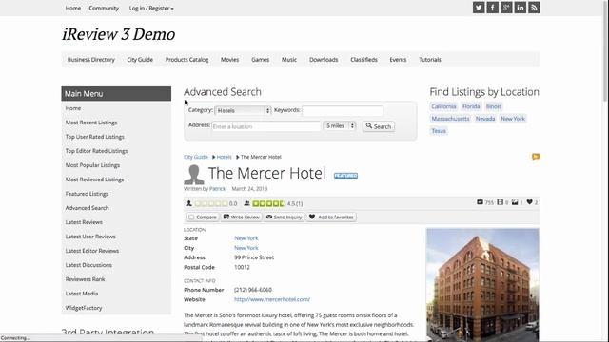Open Top Editor Rated Listings

coord(96,151)
